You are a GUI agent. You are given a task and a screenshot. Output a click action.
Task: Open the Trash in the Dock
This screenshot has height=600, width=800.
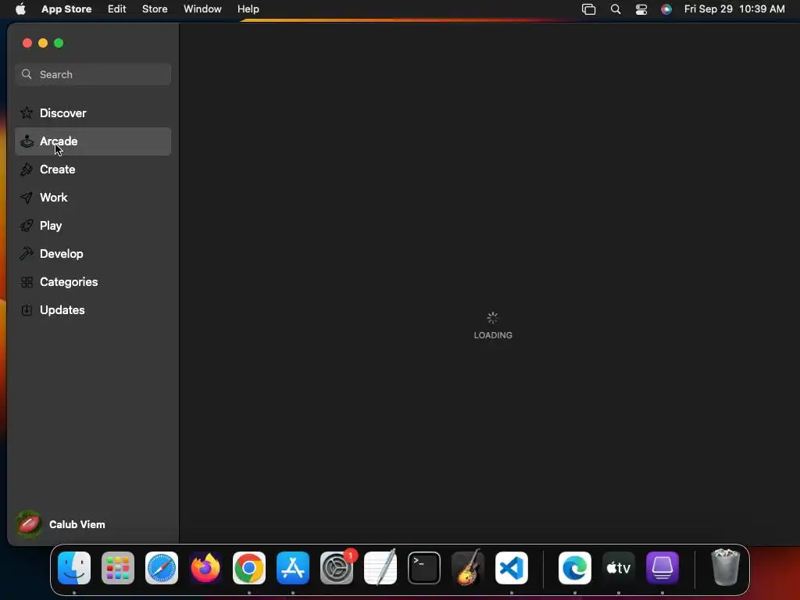(726, 567)
